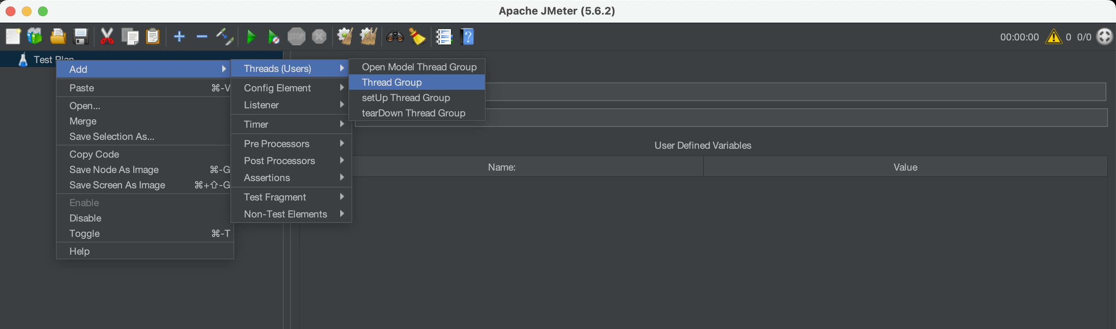Click the Value column header
1116x329 pixels.
[905, 167]
